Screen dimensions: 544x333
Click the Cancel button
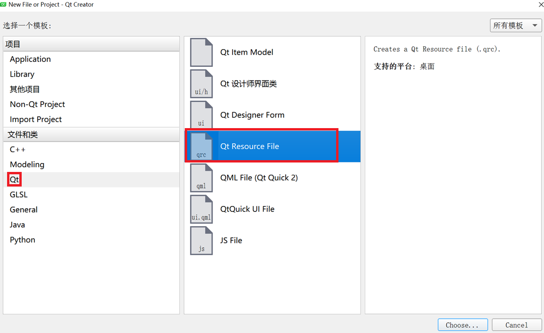[517, 325]
